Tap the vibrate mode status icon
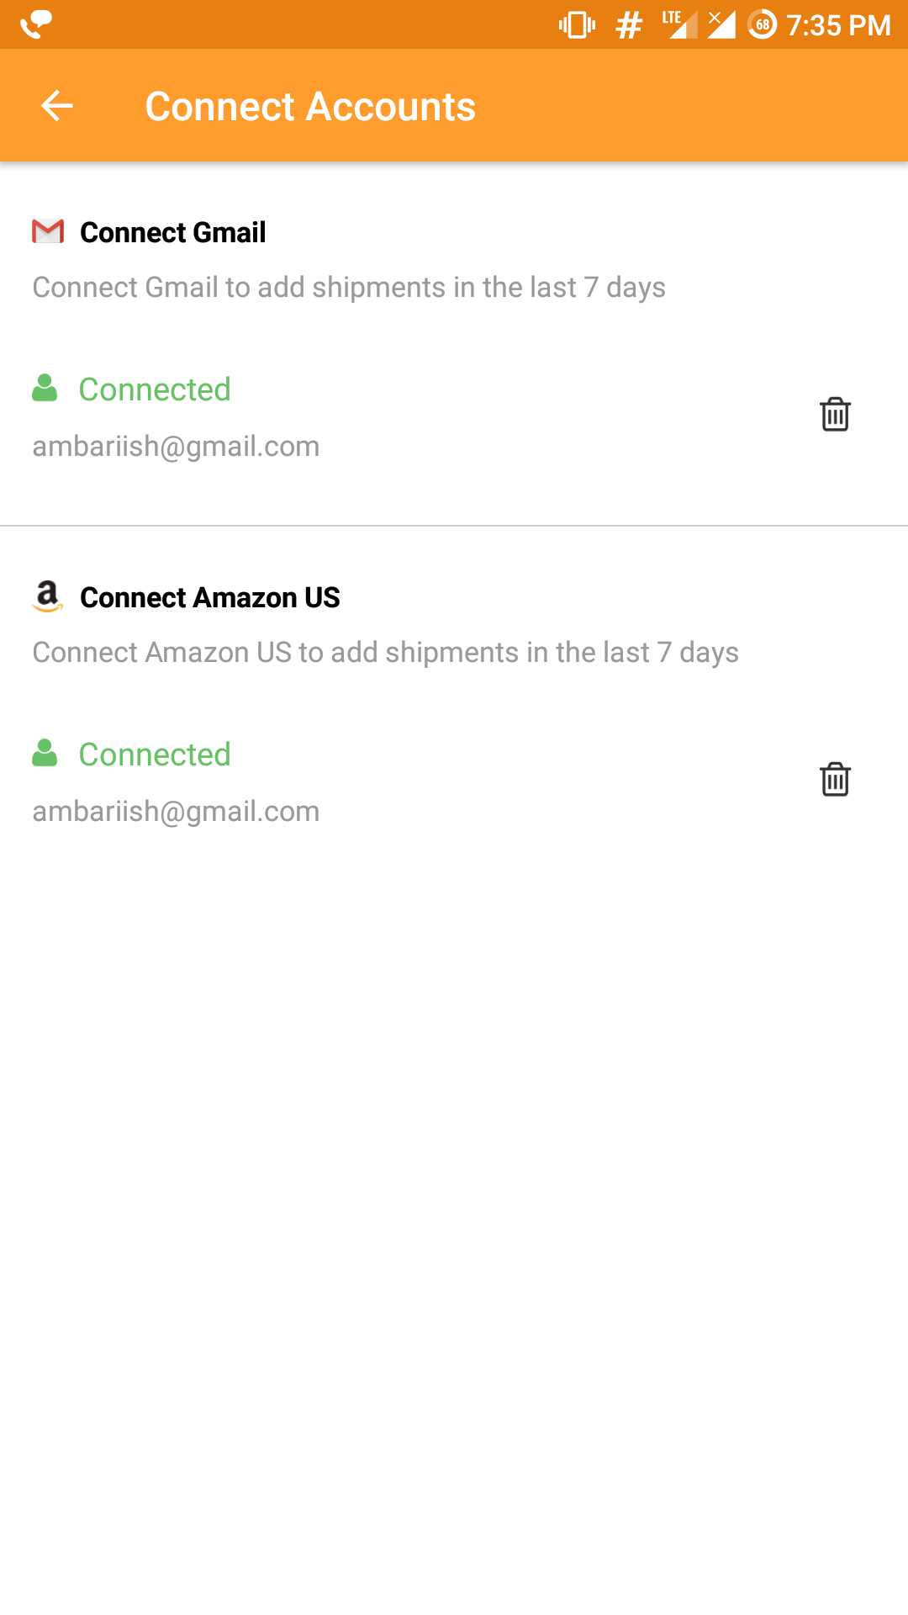Image resolution: width=908 pixels, height=1615 pixels. (577, 24)
